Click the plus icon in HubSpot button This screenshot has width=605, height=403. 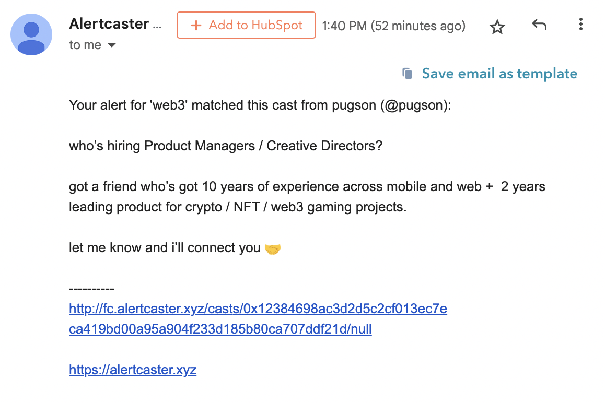click(196, 26)
